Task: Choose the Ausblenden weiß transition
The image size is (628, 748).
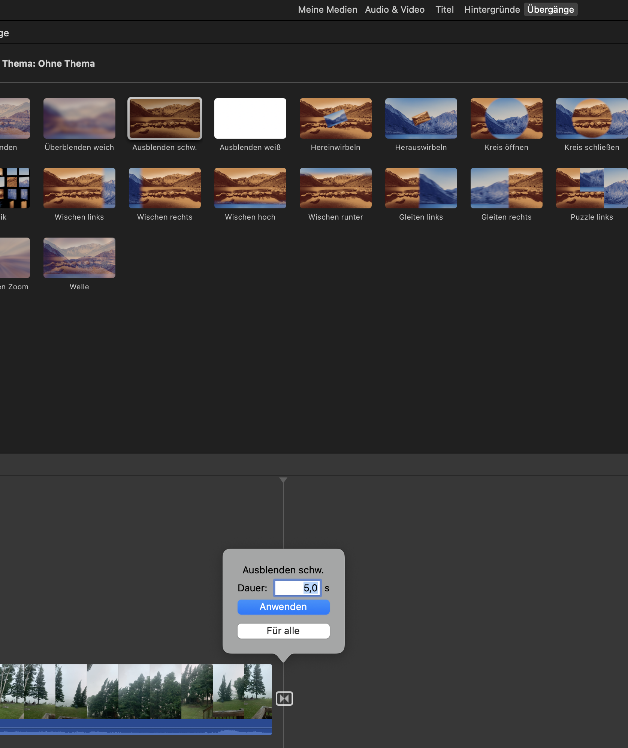Action: 250,118
